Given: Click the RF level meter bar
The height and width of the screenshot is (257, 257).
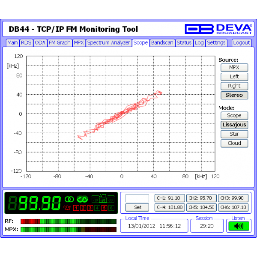Looking at the screenshot, I should point(69,221).
